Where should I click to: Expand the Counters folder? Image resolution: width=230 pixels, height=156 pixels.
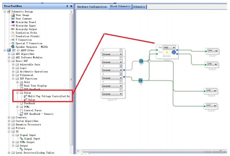9,117
